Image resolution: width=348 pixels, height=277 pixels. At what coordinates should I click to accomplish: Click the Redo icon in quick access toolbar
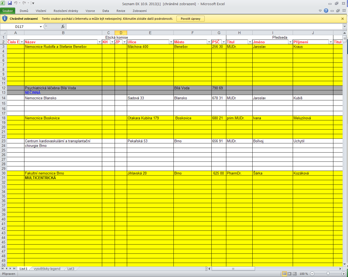[x=24, y=3]
